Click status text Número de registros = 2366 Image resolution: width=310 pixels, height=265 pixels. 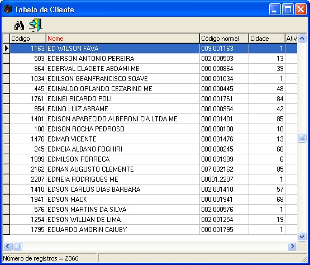tap(41, 258)
